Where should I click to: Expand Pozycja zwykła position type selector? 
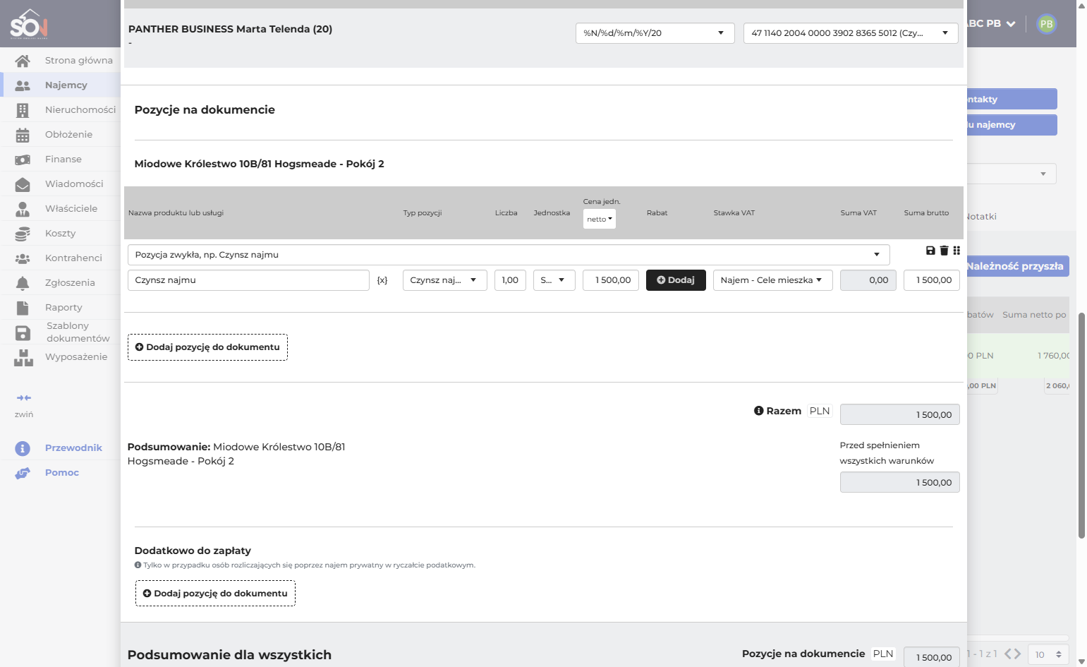click(509, 255)
